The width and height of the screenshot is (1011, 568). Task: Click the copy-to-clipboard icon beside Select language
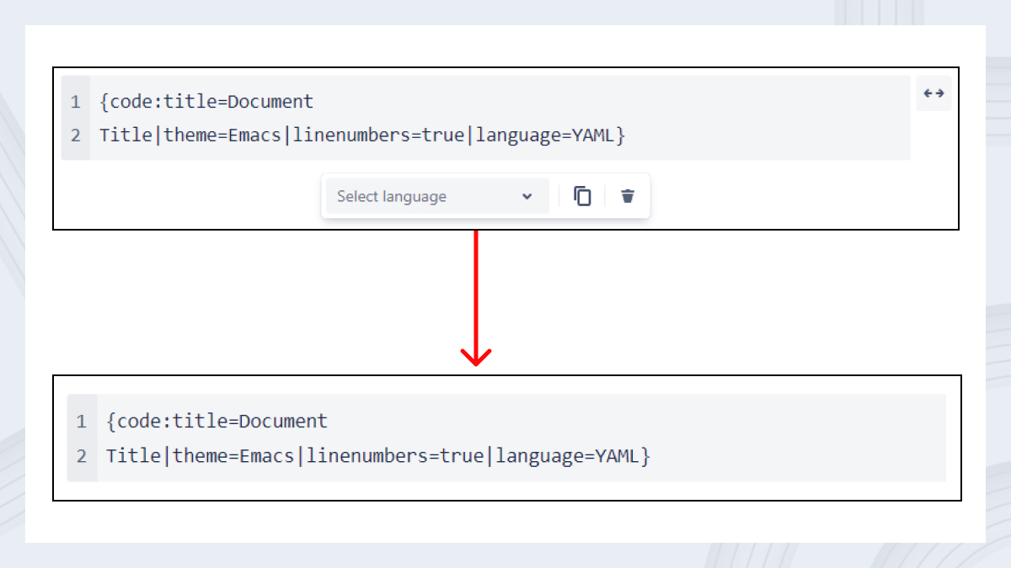pos(582,195)
